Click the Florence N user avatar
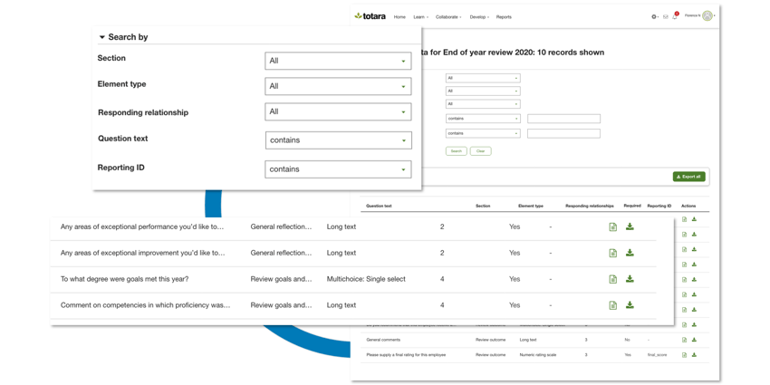 (x=707, y=15)
